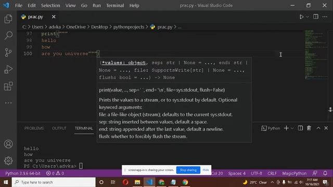333x187 pixels.
Task: Close the terminal panel
Action: (x=326, y=128)
